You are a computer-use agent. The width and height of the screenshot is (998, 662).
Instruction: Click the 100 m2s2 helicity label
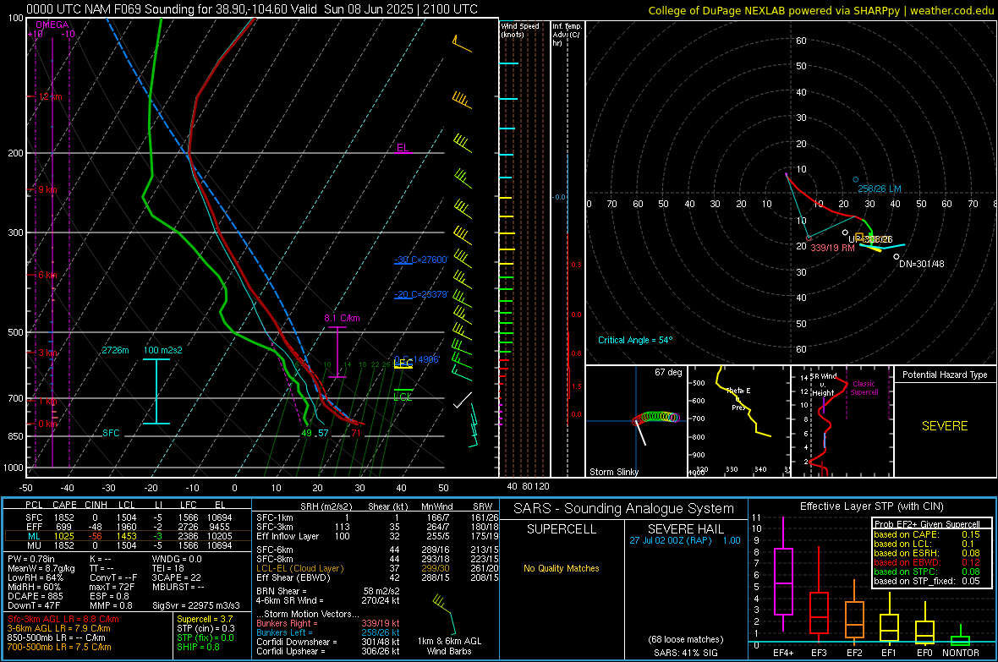pos(163,350)
